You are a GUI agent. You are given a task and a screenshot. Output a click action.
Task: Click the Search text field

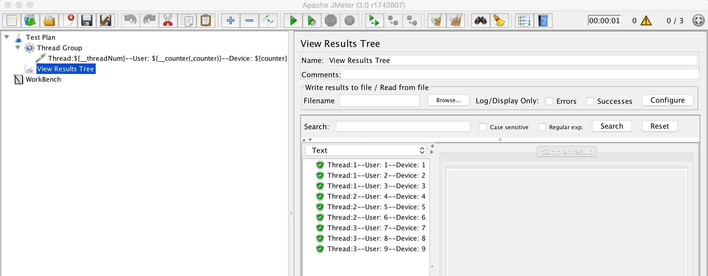tap(403, 126)
